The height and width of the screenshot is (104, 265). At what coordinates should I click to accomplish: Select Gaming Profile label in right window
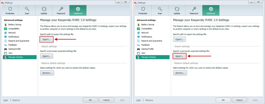point(148,49)
